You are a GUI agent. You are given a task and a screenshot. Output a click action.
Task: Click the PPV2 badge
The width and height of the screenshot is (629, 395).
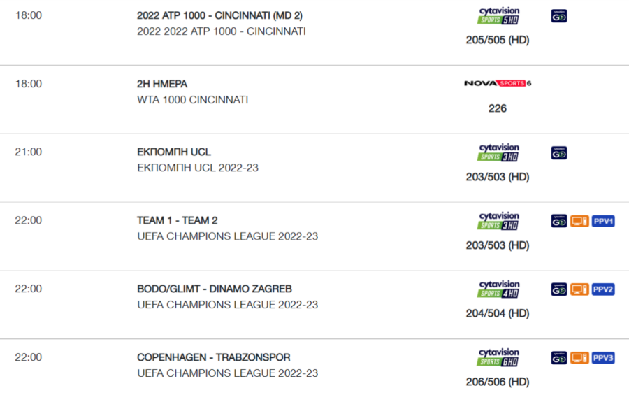coord(603,289)
